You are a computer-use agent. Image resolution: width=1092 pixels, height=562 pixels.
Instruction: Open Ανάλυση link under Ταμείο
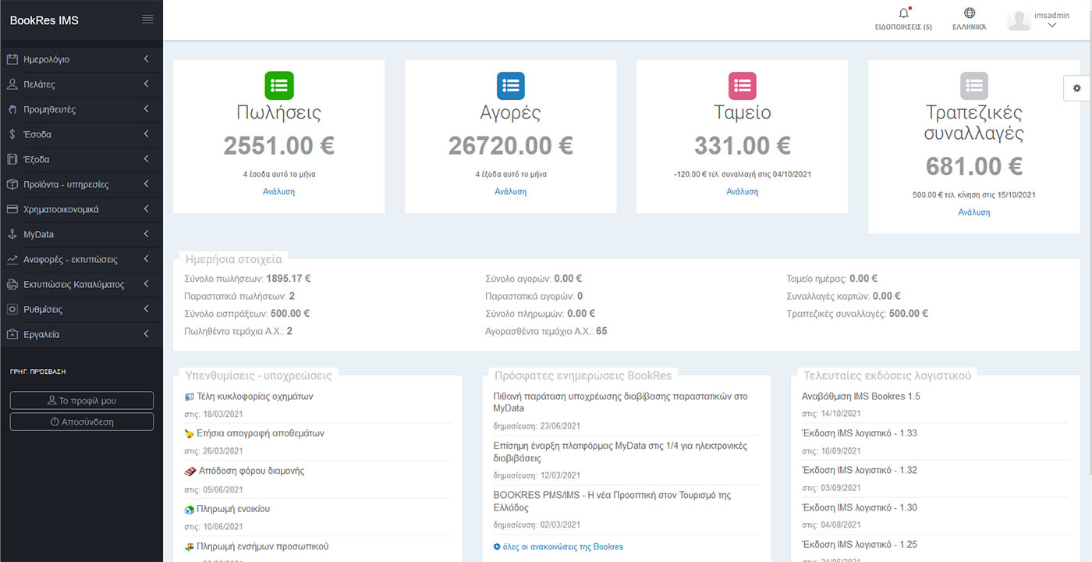pyautogui.click(x=743, y=191)
